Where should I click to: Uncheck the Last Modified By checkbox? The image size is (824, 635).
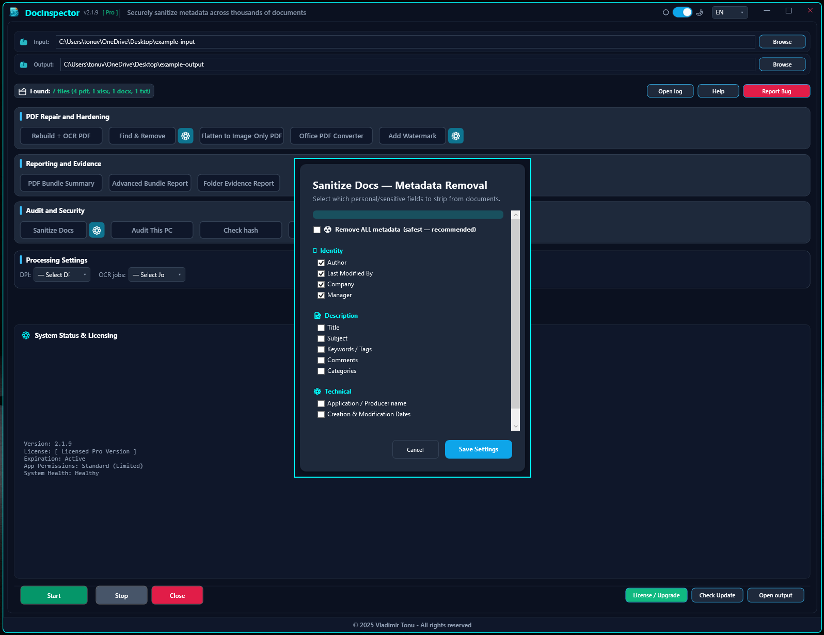(321, 273)
